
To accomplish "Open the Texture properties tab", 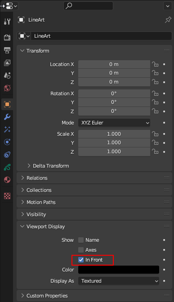I will 7,196.
